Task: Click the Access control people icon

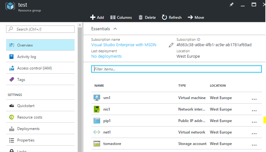Action: [x=11, y=68]
